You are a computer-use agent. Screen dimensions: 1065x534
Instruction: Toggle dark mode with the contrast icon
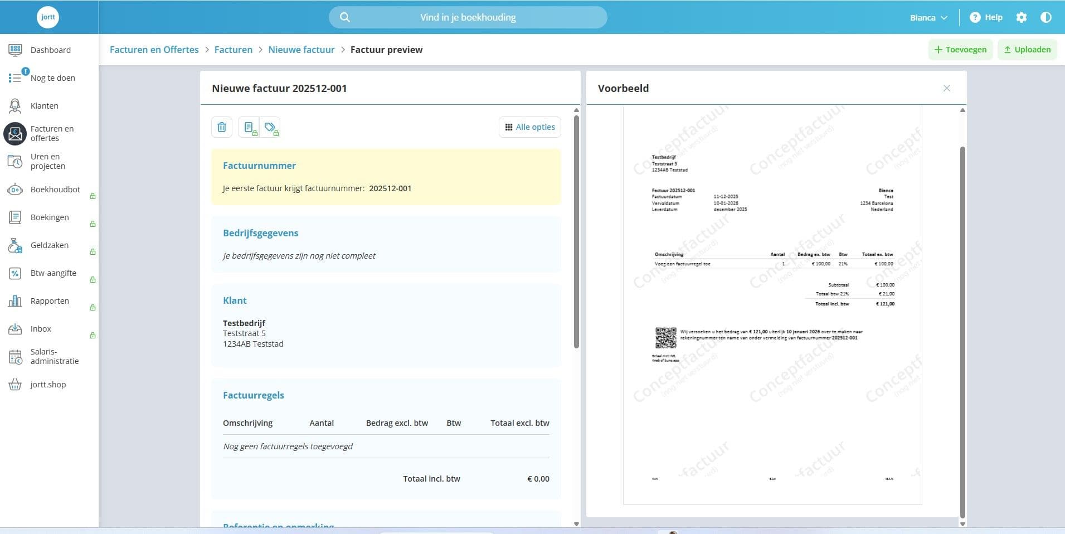pyautogui.click(x=1047, y=17)
